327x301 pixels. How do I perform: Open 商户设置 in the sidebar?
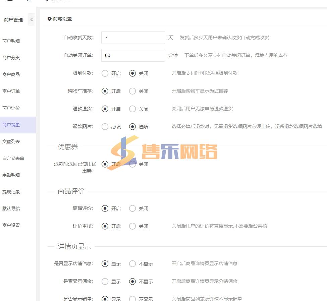11,225
